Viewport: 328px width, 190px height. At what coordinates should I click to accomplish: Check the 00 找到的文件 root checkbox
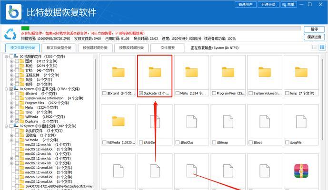coord(11,57)
